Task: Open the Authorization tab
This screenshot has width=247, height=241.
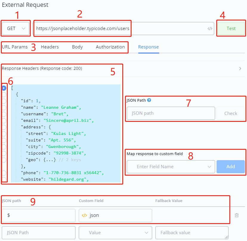Action: tap(110, 47)
